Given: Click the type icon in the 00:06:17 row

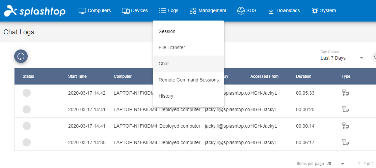Looking at the screenshot, I should [345, 142].
